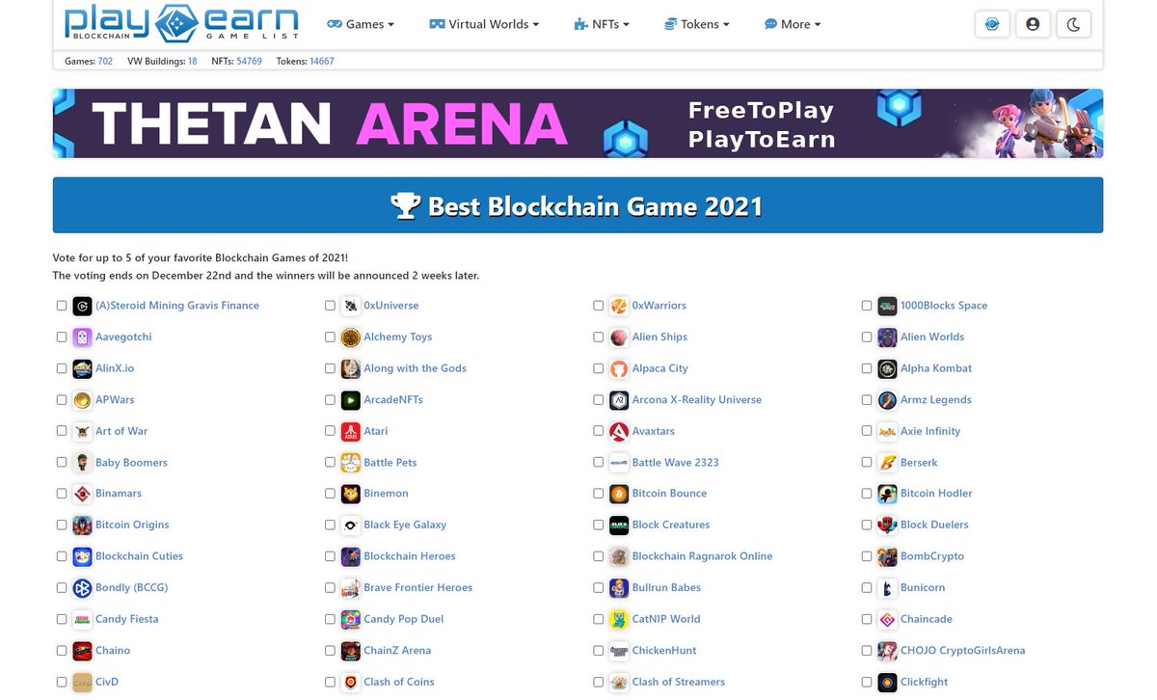Click the Alien Worlds game icon
1157x700 pixels.
point(887,337)
